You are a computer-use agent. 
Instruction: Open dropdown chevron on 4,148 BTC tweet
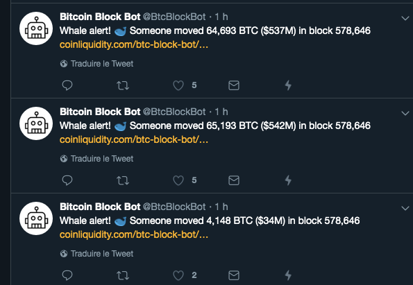pyautogui.click(x=405, y=208)
